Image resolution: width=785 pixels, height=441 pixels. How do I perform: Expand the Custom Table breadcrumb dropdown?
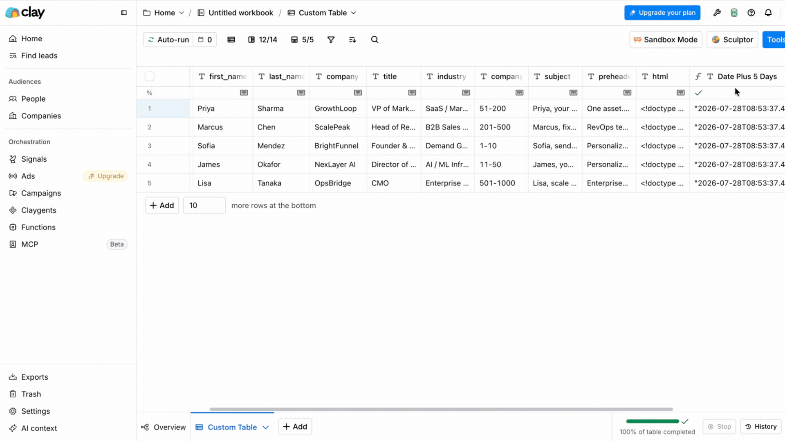click(354, 13)
